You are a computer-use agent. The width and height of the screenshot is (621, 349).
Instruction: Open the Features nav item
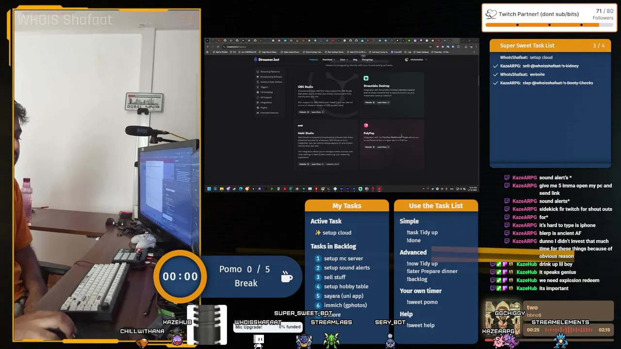[x=314, y=59]
